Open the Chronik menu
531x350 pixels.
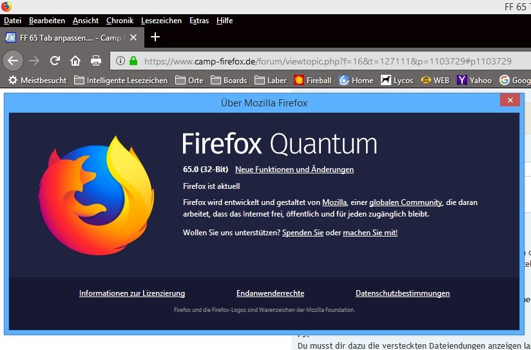120,21
